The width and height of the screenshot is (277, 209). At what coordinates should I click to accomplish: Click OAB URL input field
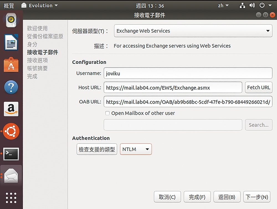[x=188, y=102]
